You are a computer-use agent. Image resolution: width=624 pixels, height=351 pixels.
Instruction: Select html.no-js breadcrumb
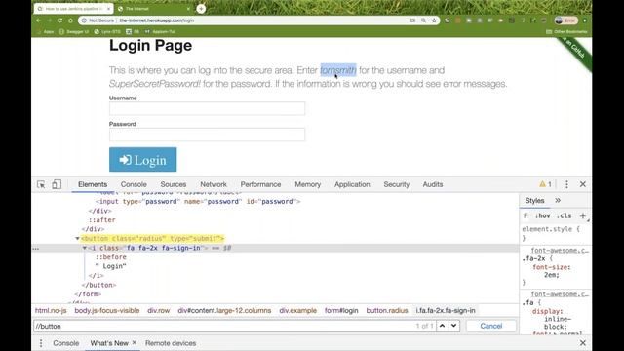pyautogui.click(x=51, y=310)
